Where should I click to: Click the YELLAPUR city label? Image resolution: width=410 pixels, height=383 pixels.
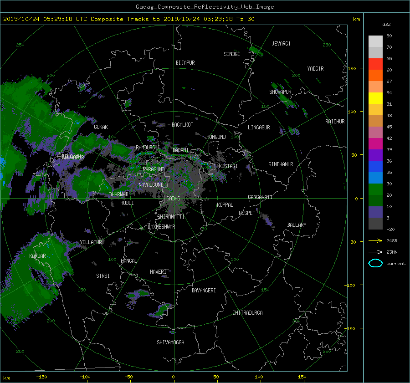coord(91,242)
